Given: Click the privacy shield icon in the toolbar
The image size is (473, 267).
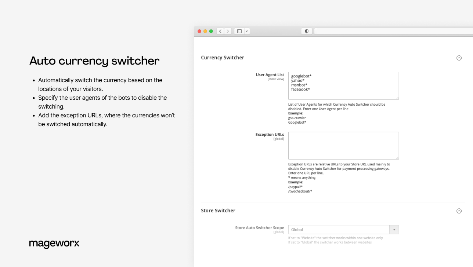Looking at the screenshot, I should pyautogui.click(x=306, y=31).
